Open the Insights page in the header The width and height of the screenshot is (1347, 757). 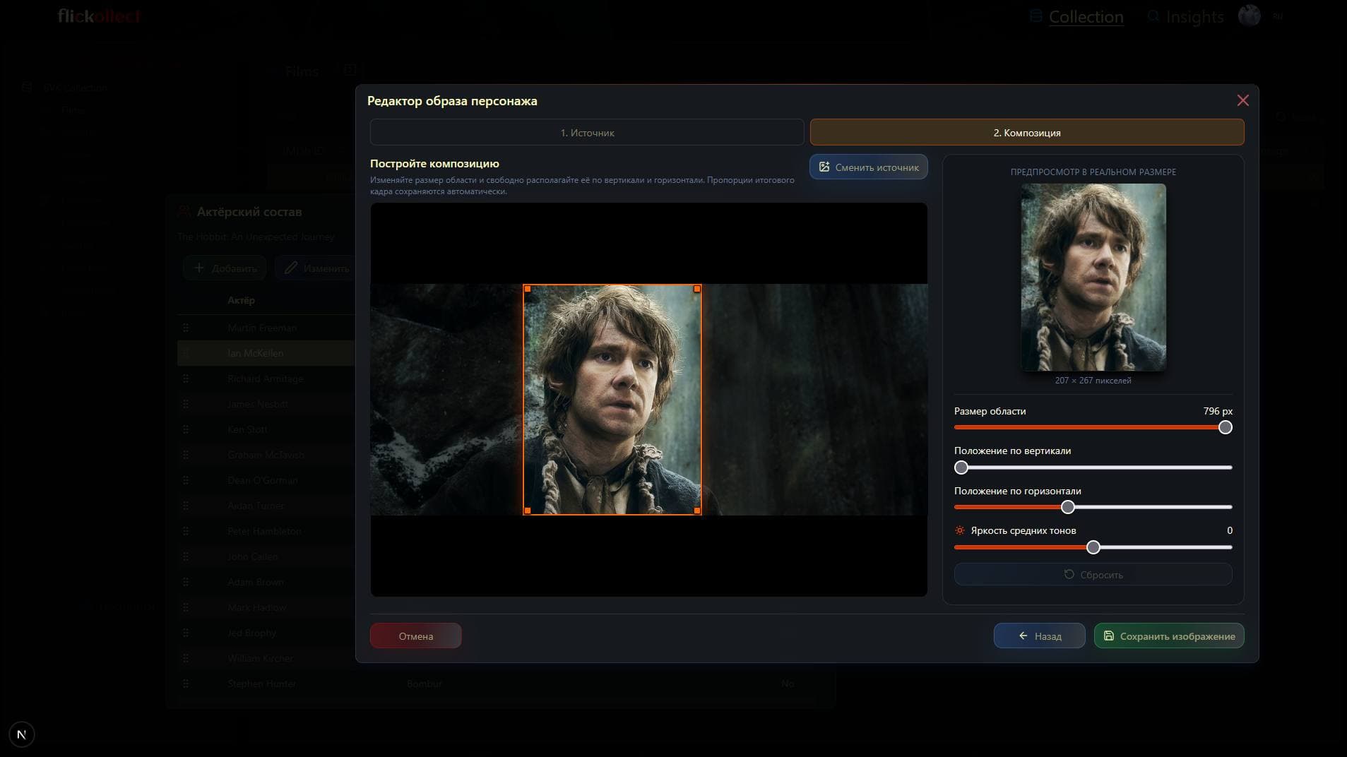pyautogui.click(x=1185, y=17)
